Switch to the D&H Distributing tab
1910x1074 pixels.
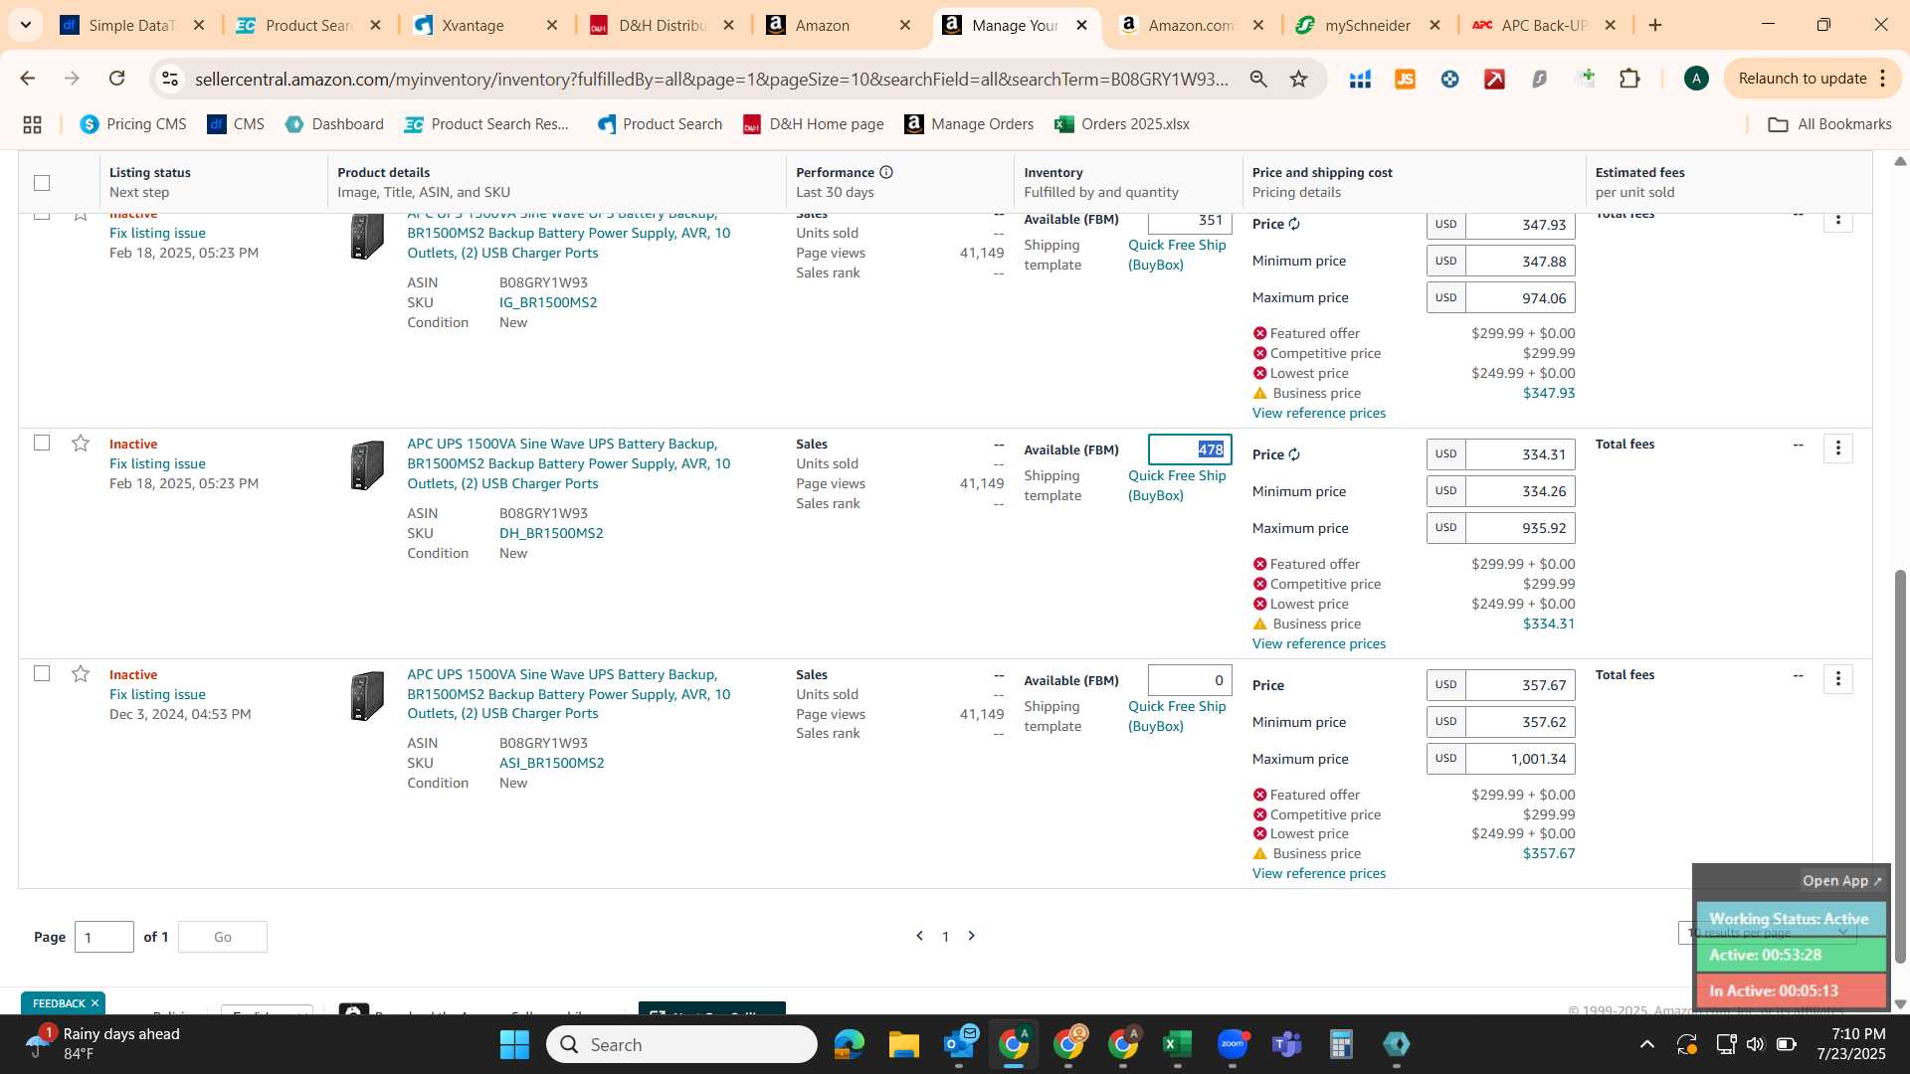[x=663, y=25]
